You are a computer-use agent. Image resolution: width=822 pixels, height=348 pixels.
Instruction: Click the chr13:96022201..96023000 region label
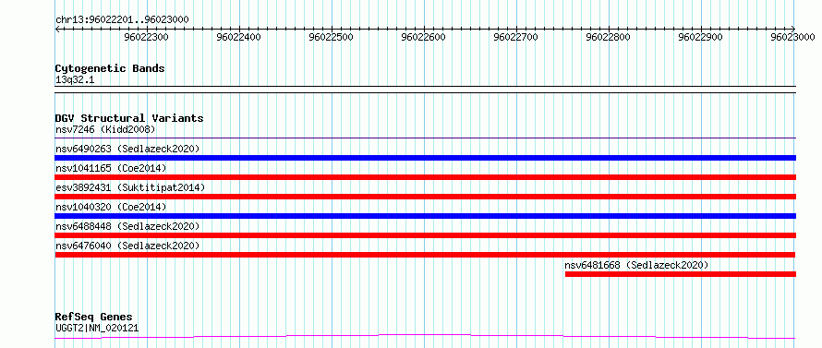[122, 19]
